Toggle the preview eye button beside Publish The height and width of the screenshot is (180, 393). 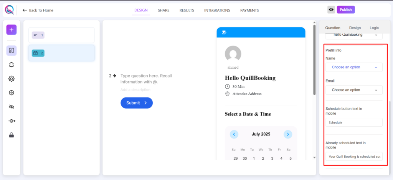[331, 10]
